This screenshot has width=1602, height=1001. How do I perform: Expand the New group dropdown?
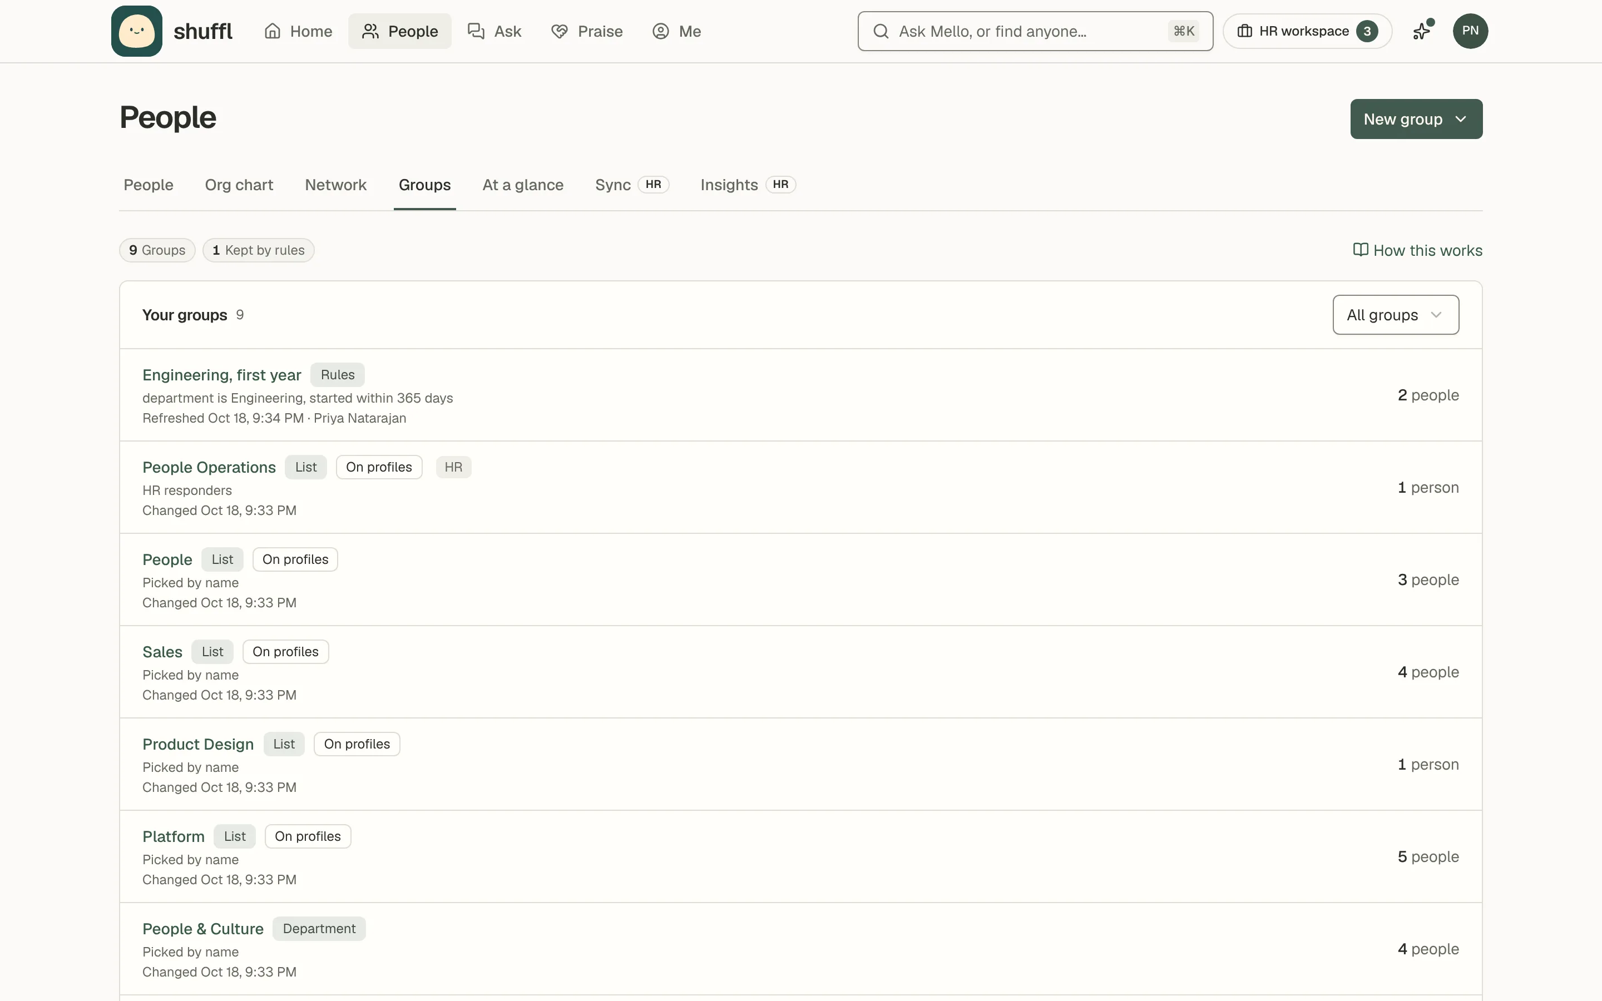(x=1416, y=119)
